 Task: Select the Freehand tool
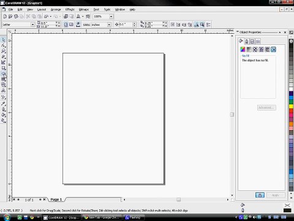point(3,56)
